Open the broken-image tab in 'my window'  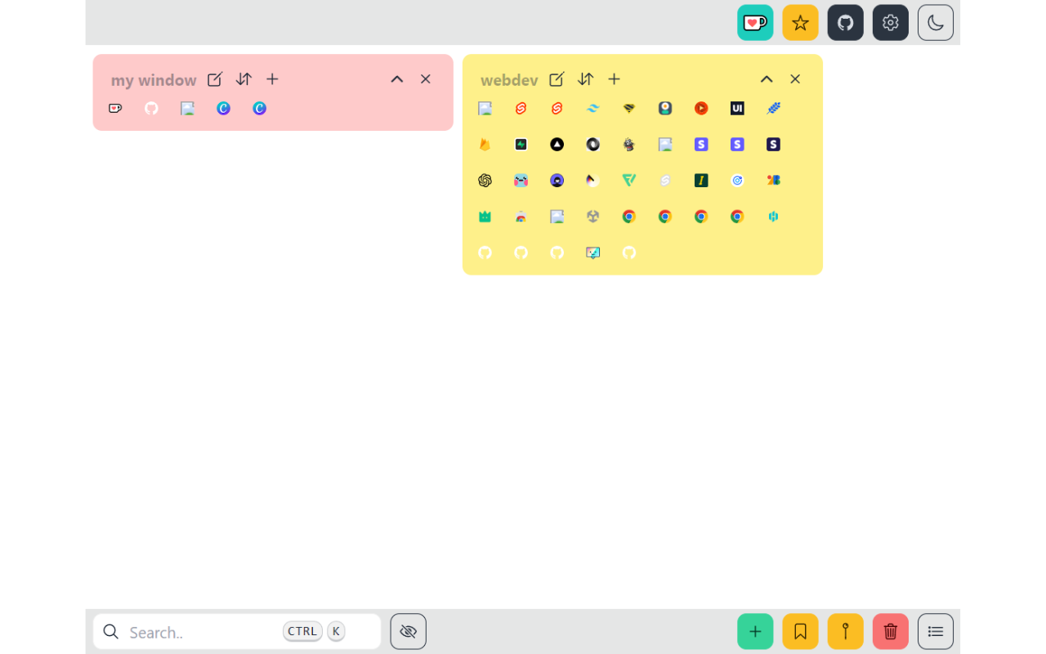click(x=187, y=108)
